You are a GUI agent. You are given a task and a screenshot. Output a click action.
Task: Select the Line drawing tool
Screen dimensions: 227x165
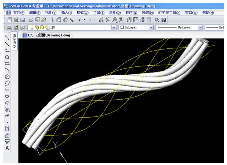[7, 37]
